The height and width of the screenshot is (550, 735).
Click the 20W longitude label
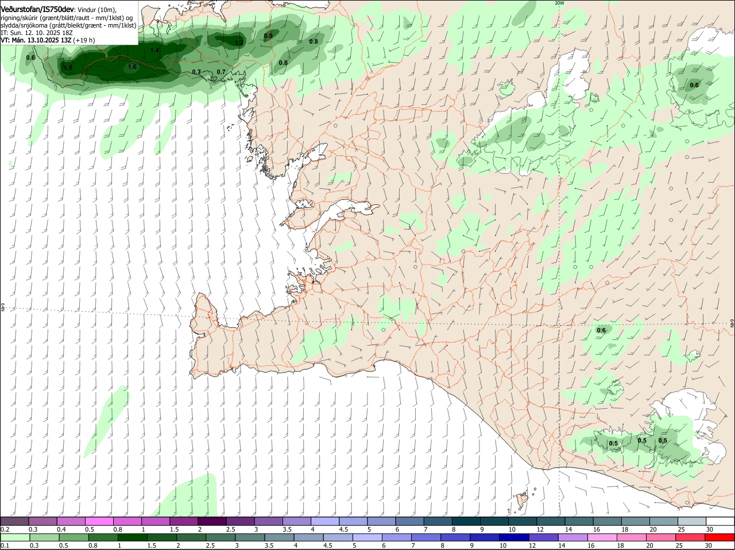[x=560, y=3]
